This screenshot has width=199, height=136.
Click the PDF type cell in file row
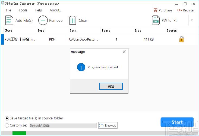click(52, 39)
